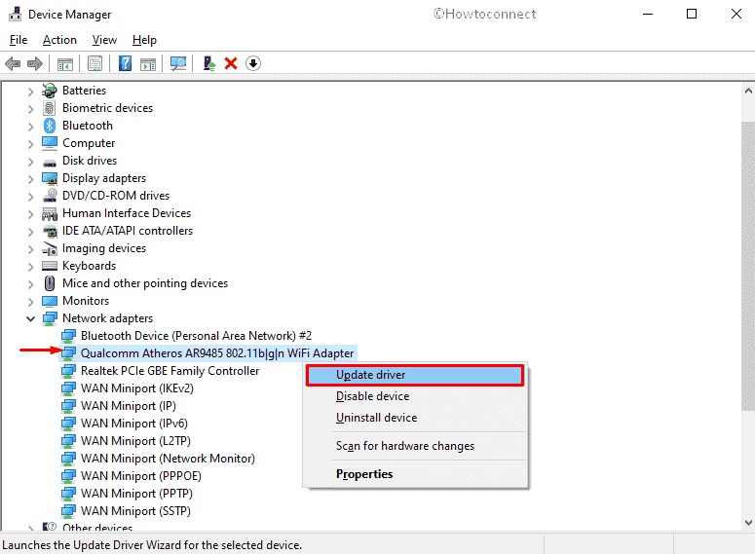Click the black down-arrow Disable device icon
Screen dimensions: 755x554
252,63
